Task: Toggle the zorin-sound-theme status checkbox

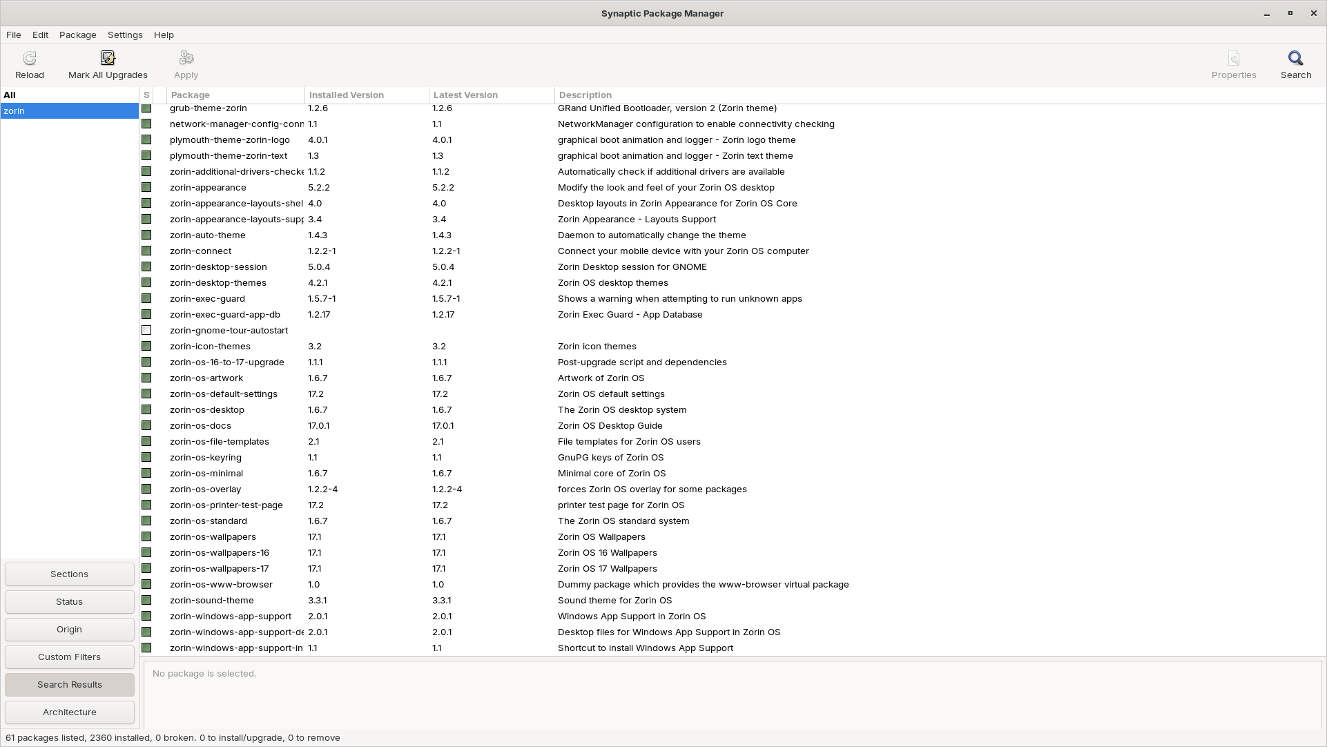Action: [146, 601]
